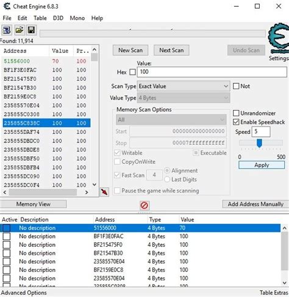The height and width of the screenshot is (297, 289).
Task: Enable the Not checkbox
Action: tap(236, 86)
